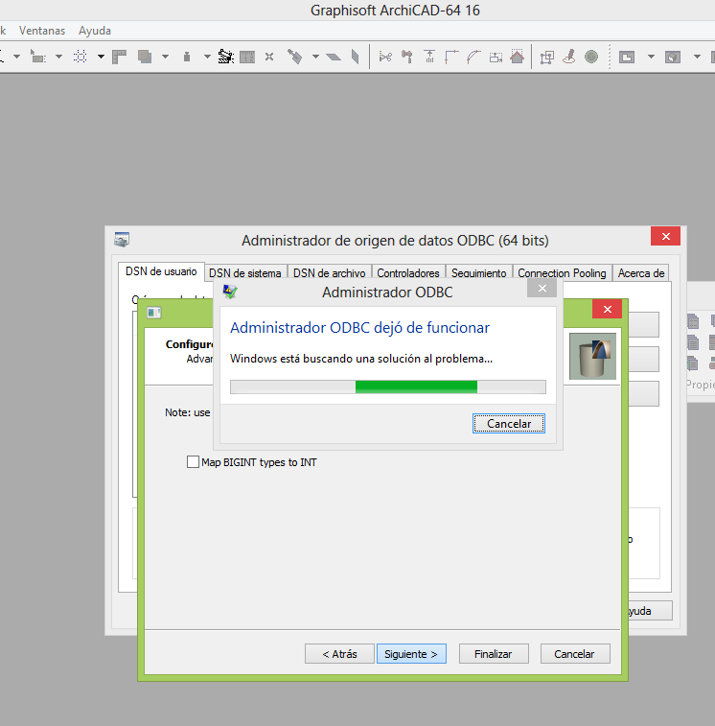
Task: Switch to DSN de sistema tab
Action: (x=244, y=273)
